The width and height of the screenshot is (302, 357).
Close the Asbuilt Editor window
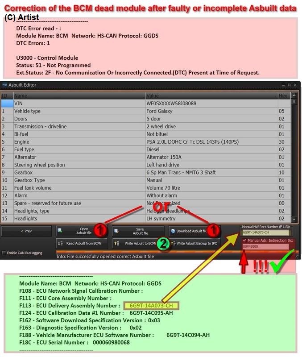point(294,85)
